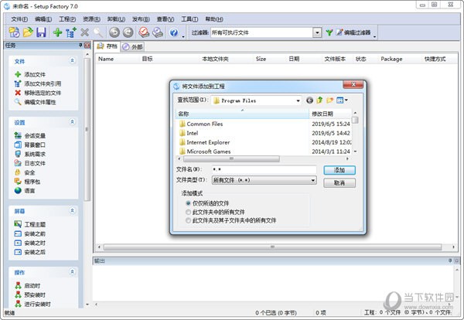This screenshot has width=464, height=320.
Task: Switch to the 存档 tab
Action: pos(107,46)
